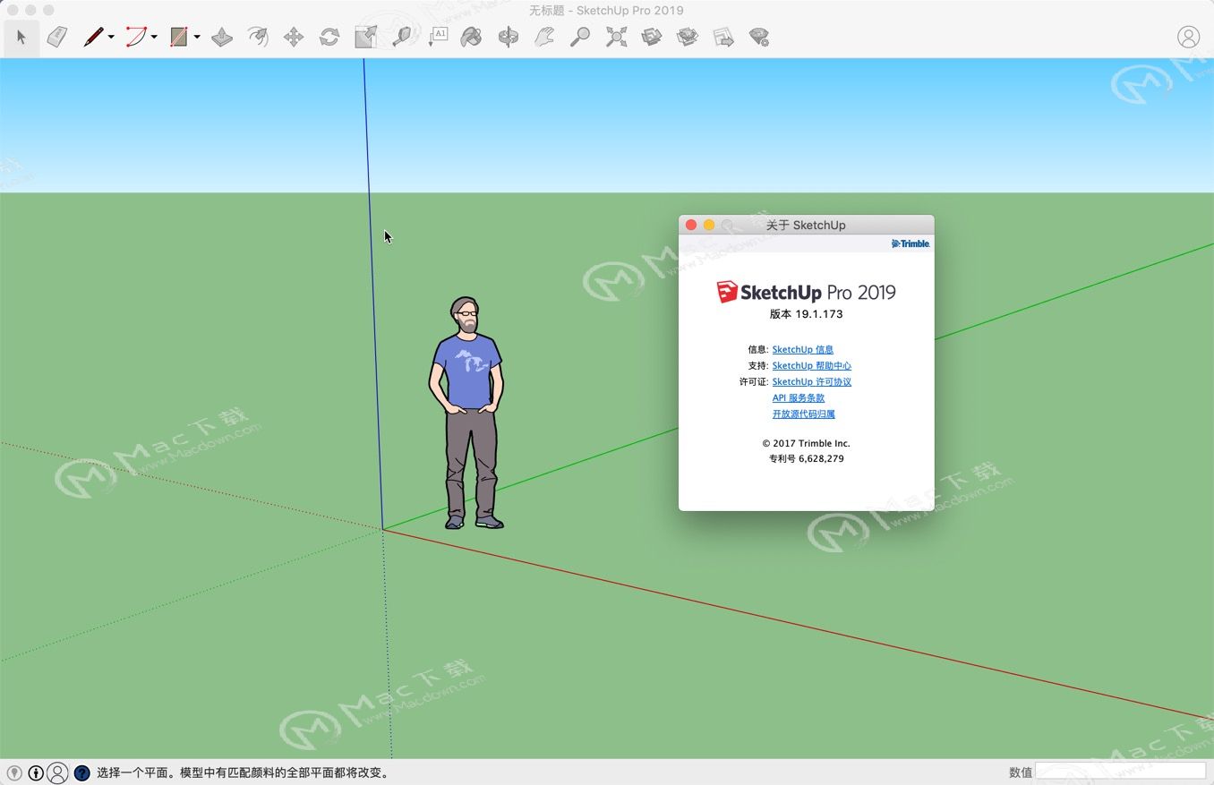Activate the Arc tool
The image size is (1214, 785).
coord(136,38)
